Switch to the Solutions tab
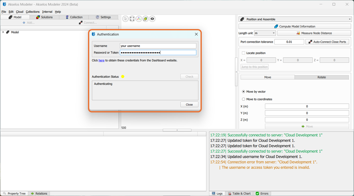354x196 pixels. click(45, 17)
